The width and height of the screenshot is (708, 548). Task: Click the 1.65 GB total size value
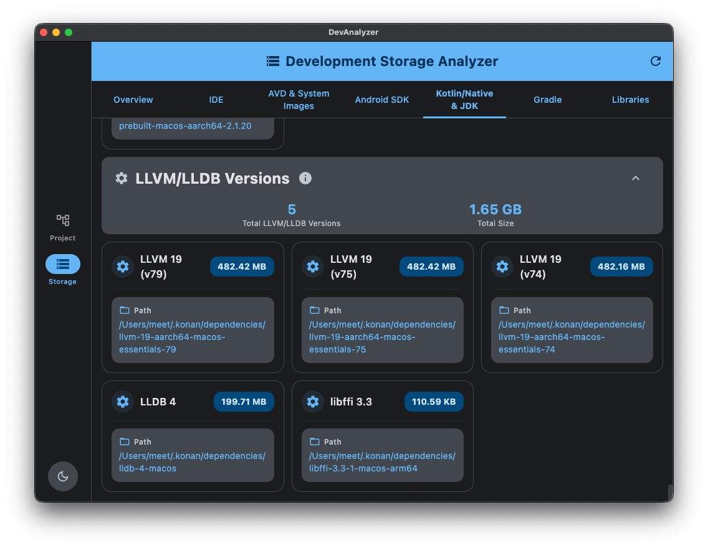495,209
